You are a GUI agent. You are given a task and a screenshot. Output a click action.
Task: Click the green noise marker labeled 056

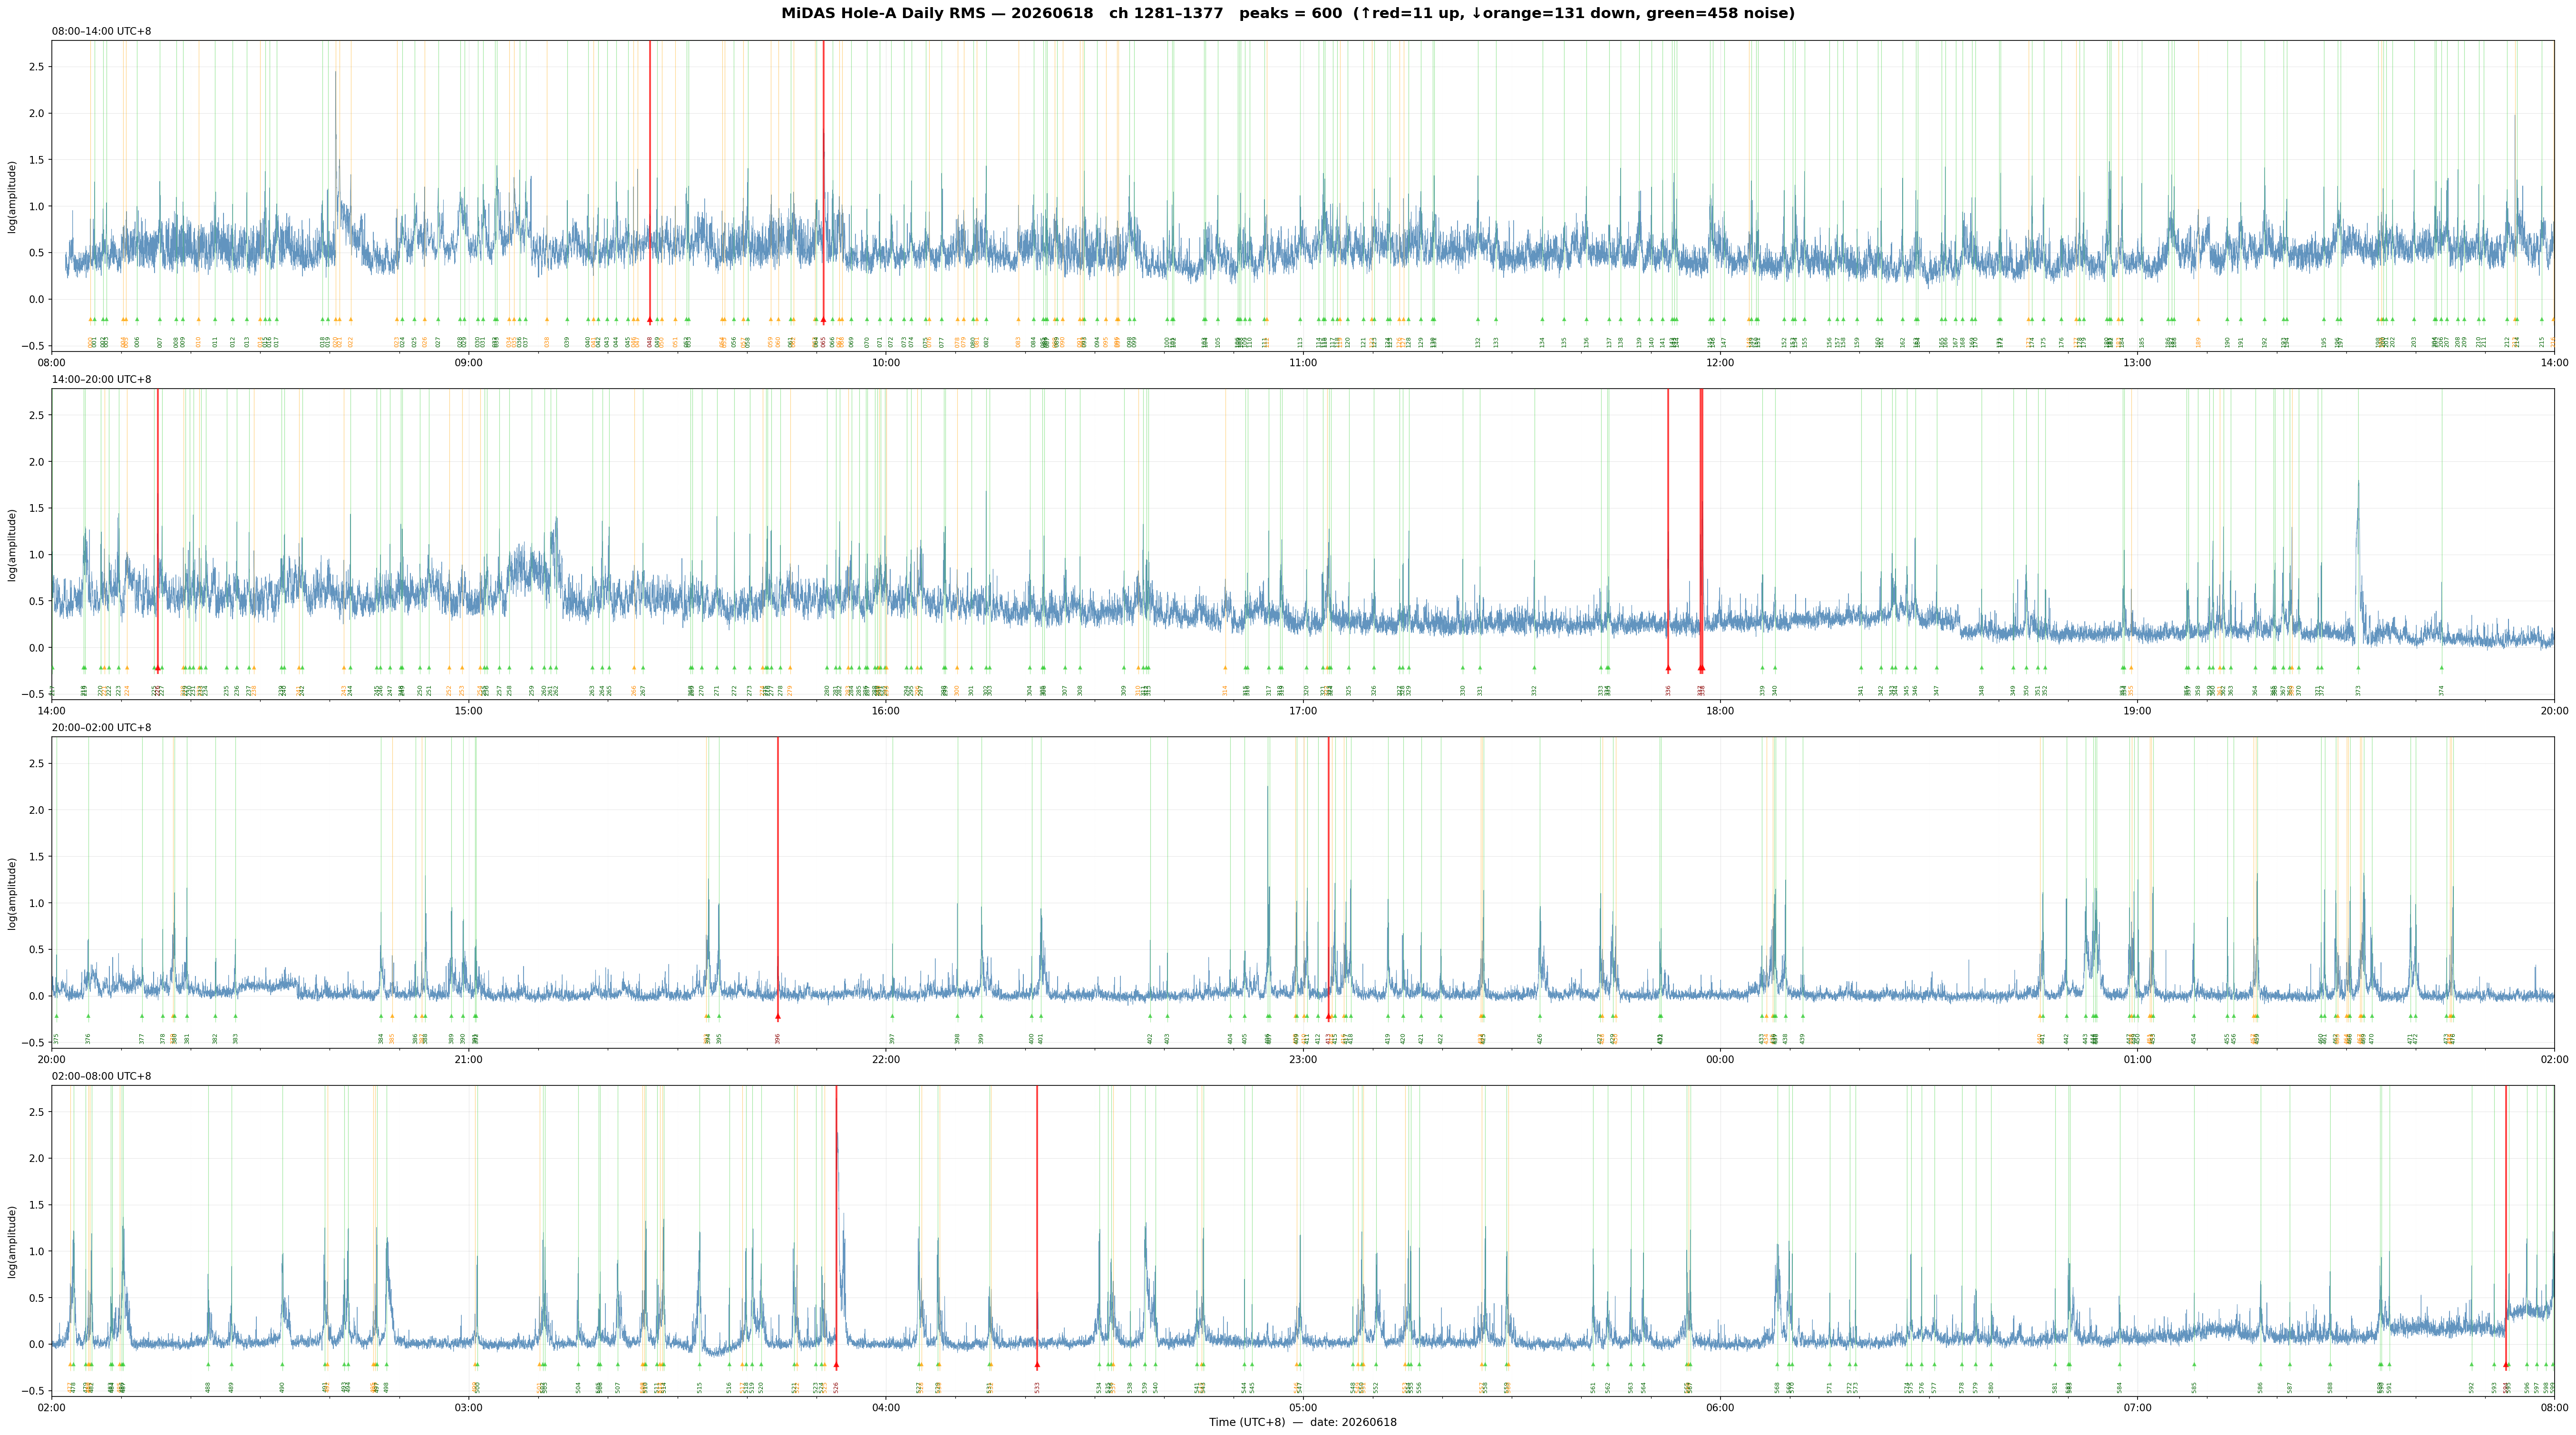pyautogui.click(x=734, y=320)
